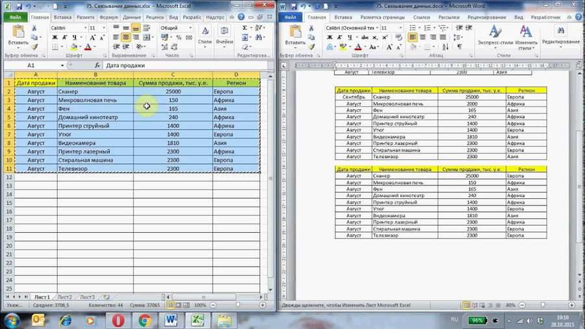The image size is (585, 329).
Task: Click Copy icon in Word clipboard group
Action: coord(311,37)
